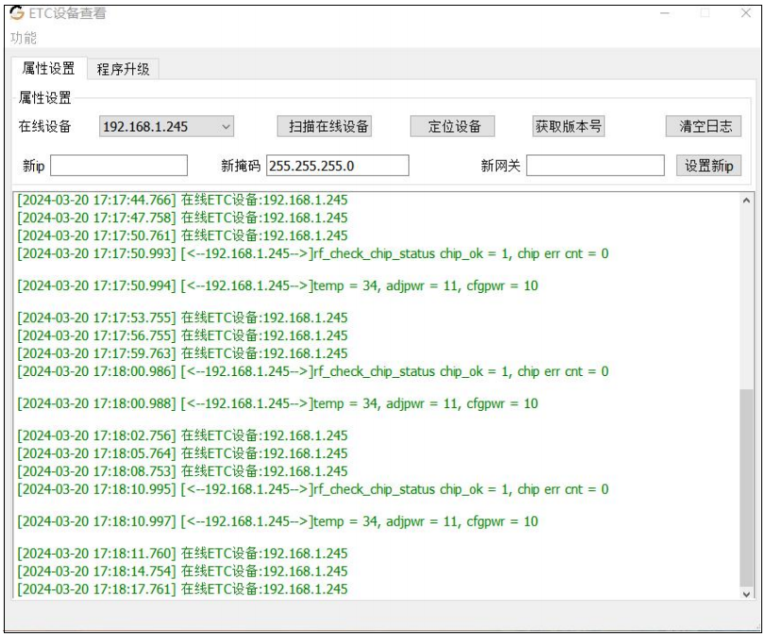Click the 定位设备 button

click(453, 126)
